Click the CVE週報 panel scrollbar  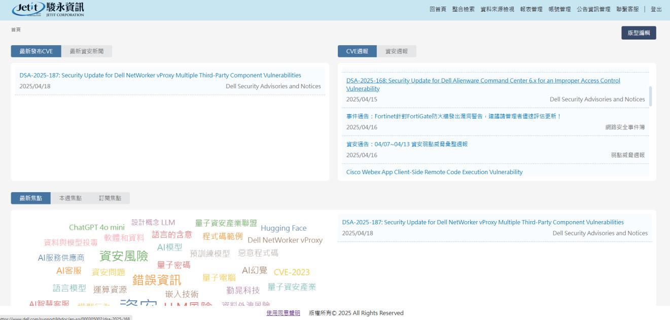650,95
